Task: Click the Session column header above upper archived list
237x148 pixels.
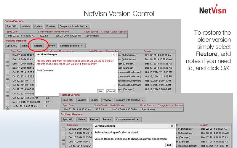Action: [148, 51]
